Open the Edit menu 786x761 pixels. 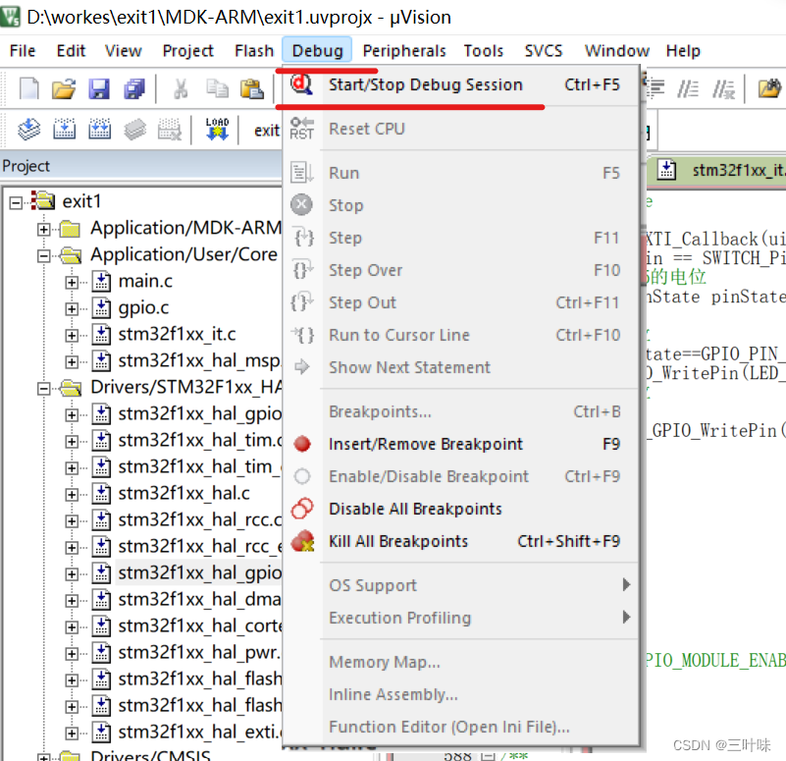pos(71,51)
